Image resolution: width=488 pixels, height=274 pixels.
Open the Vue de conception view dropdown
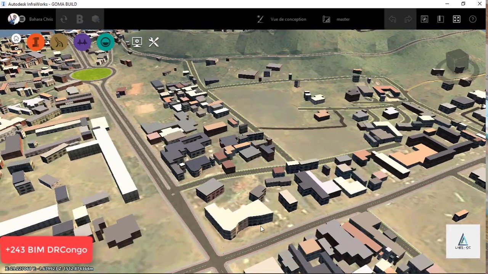pos(288,19)
